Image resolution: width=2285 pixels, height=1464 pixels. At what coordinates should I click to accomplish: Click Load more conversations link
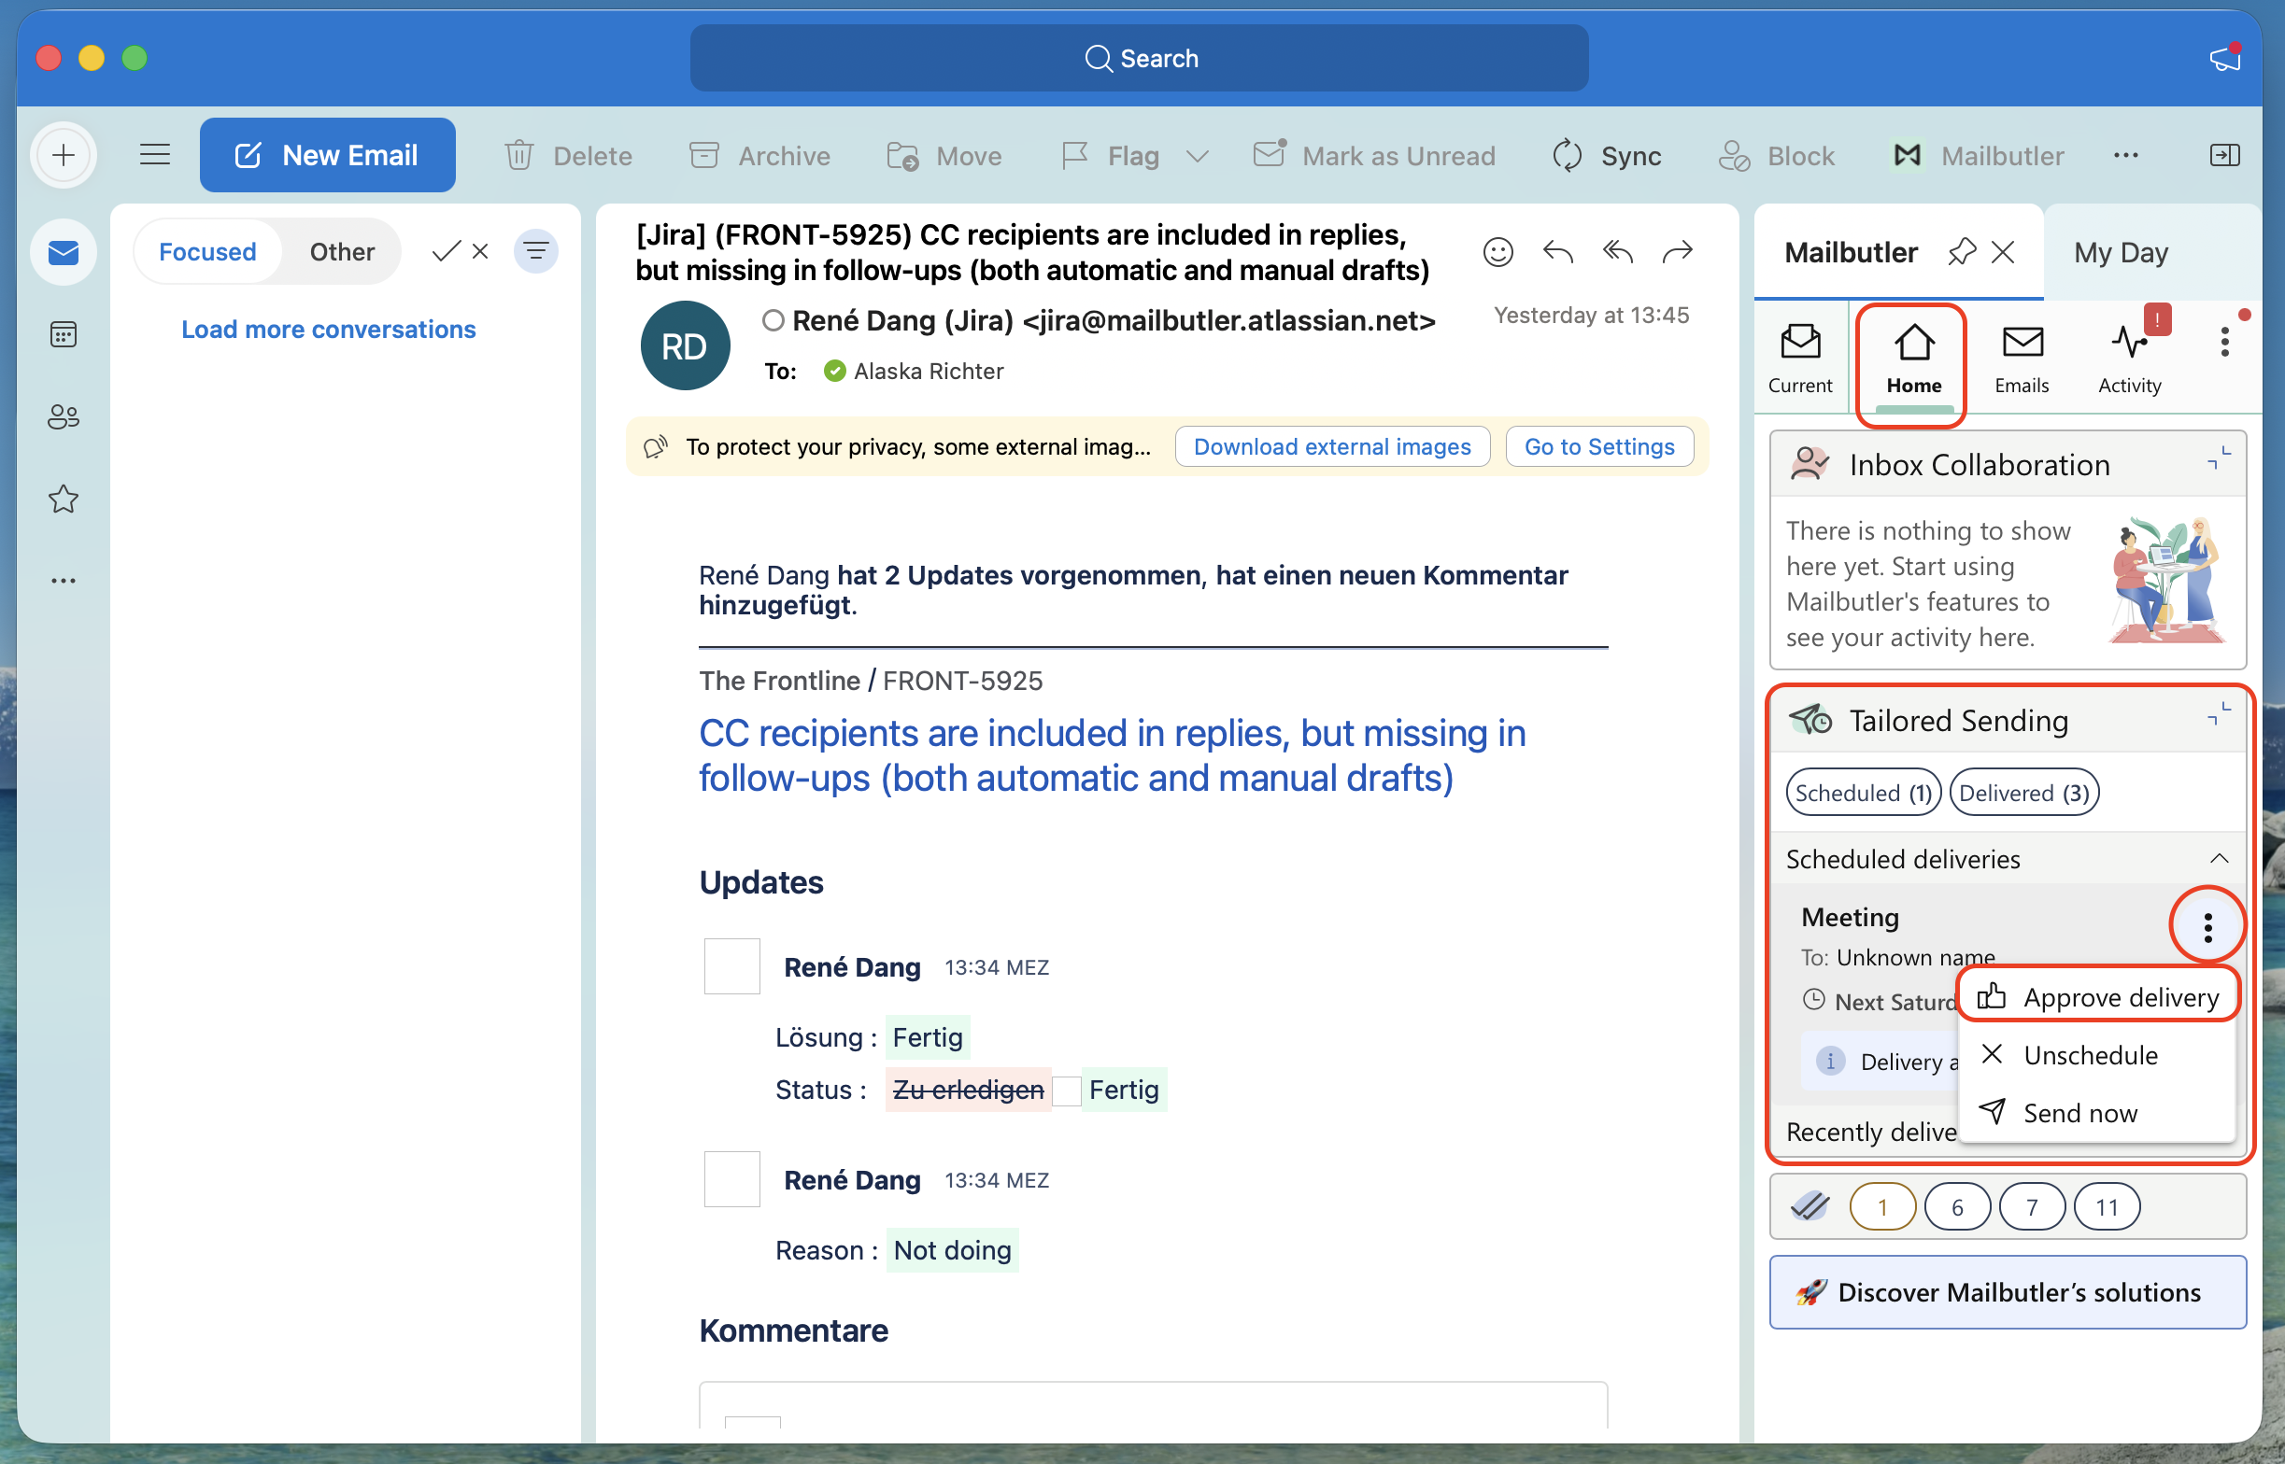point(328,329)
